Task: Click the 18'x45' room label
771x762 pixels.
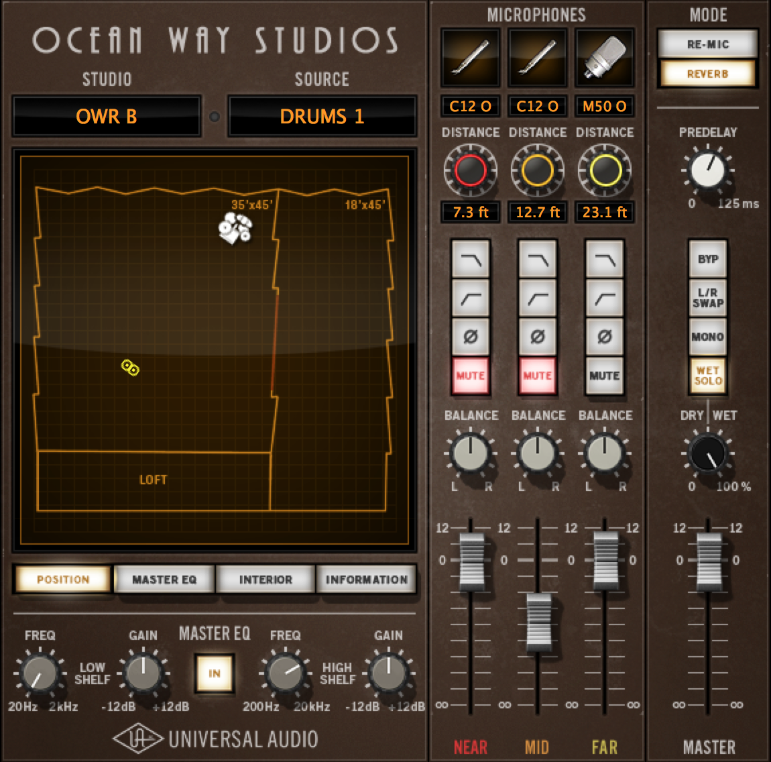Action: coord(365,205)
